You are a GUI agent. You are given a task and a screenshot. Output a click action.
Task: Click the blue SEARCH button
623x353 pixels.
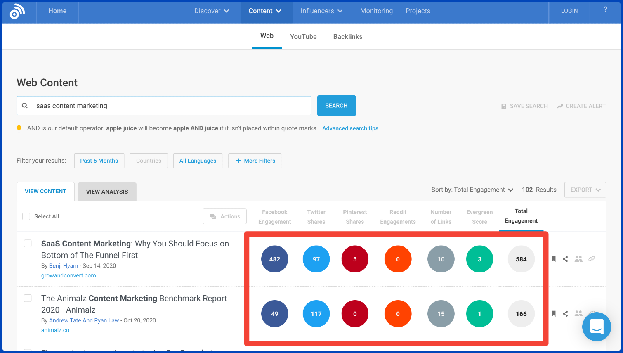336,106
